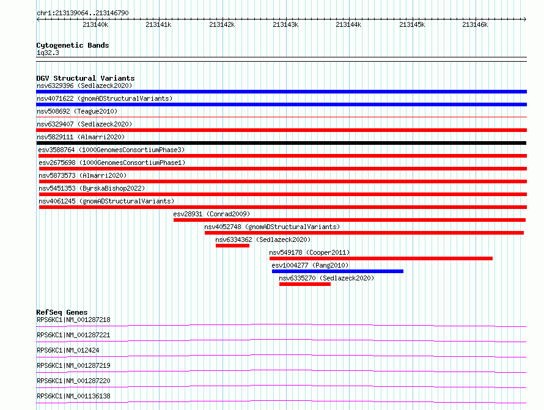Select RPS6KC1|NM_001287220 transcript label
The image size is (544, 410).
tap(73, 381)
